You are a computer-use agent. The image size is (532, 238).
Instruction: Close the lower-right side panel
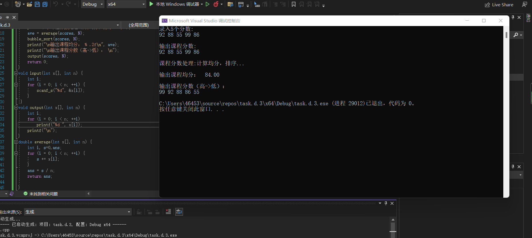click(x=519, y=167)
